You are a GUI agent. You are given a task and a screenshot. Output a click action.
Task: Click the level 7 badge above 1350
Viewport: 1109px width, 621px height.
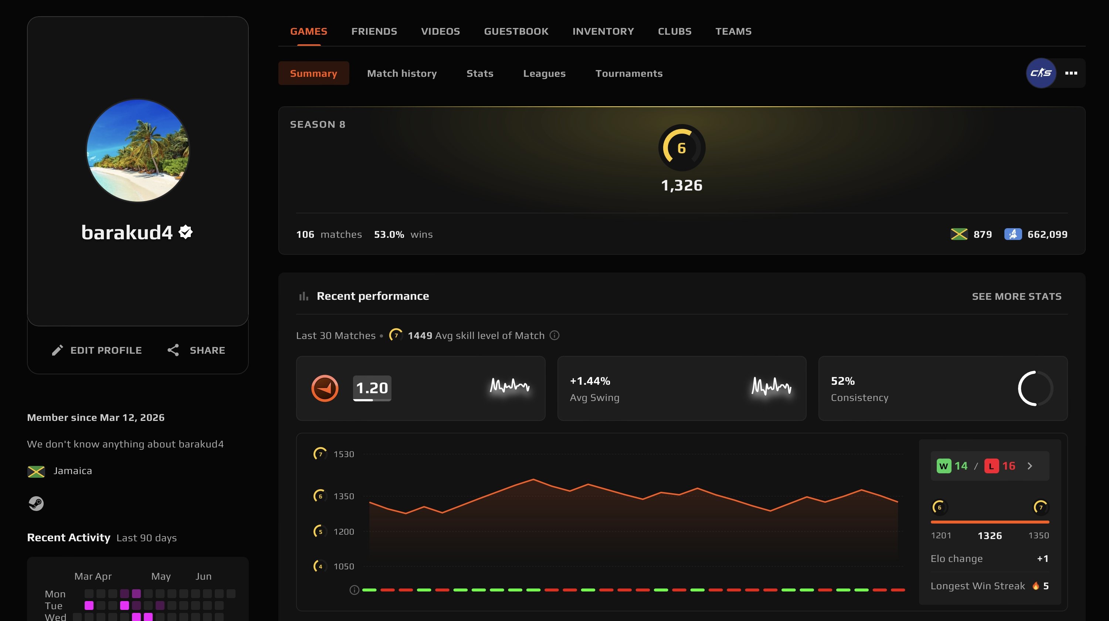(x=1041, y=507)
